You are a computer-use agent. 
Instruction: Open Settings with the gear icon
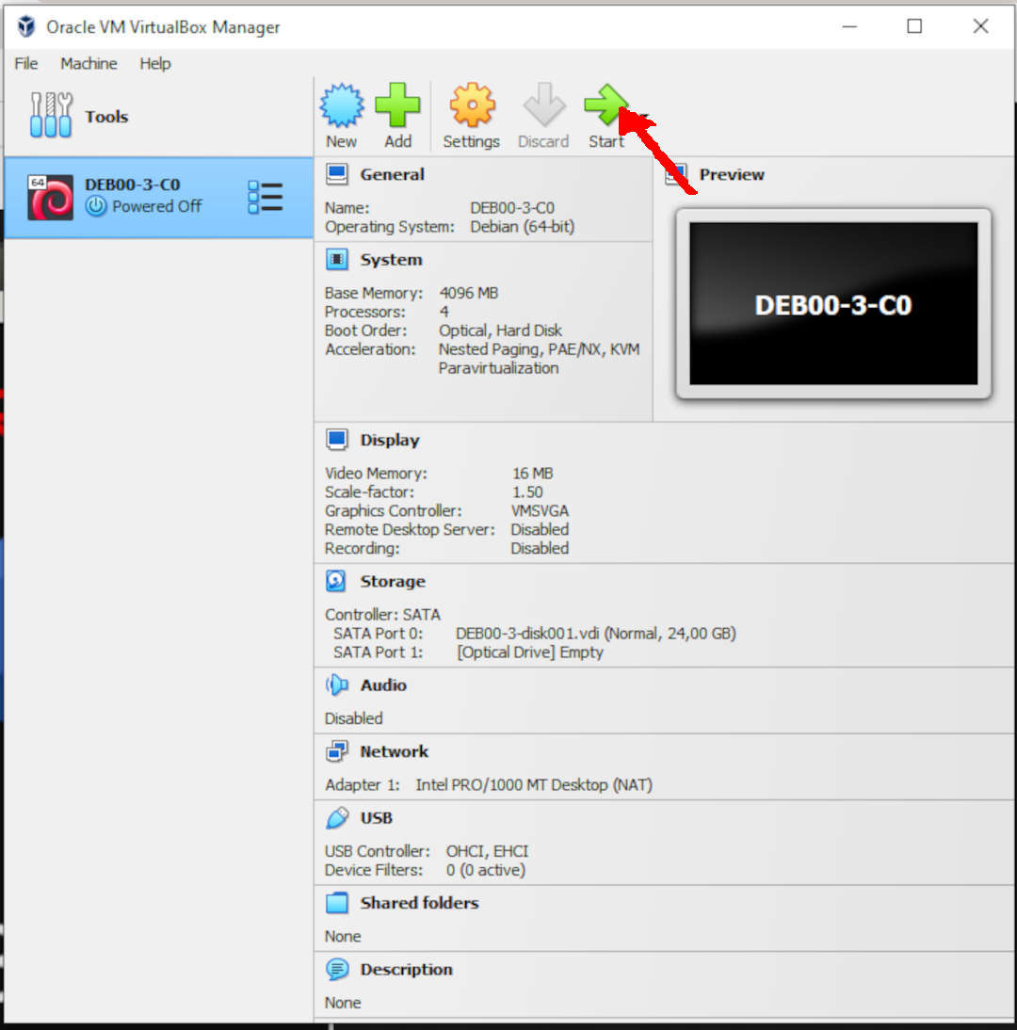click(472, 106)
